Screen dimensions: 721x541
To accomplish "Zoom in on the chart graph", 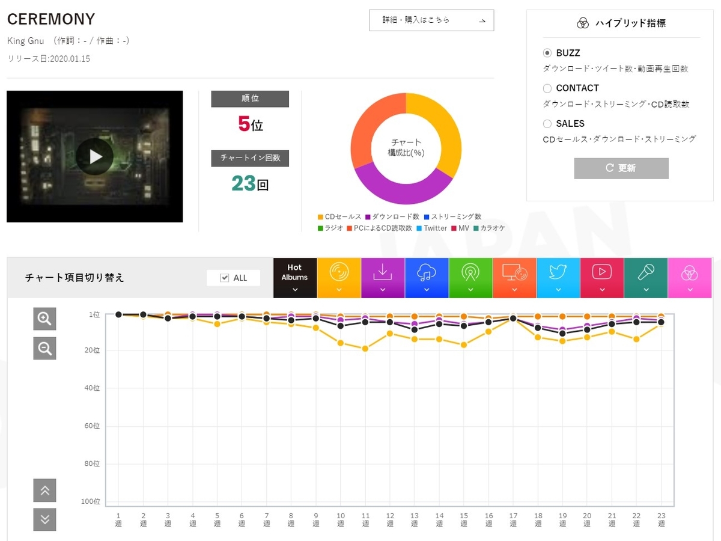I will point(44,319).
